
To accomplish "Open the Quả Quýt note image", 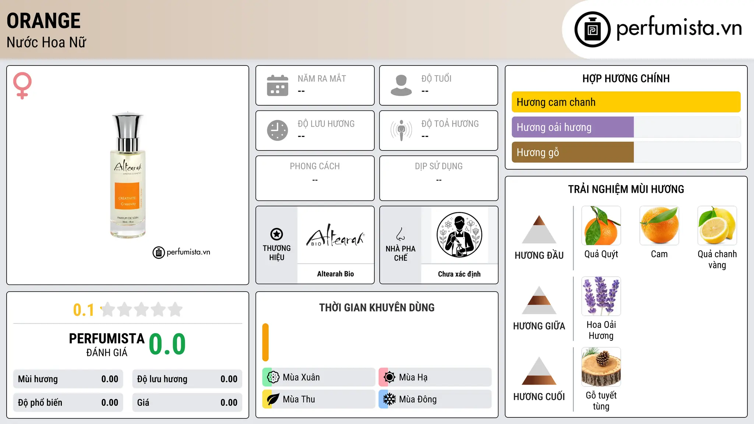I will [x=601, y=226].
